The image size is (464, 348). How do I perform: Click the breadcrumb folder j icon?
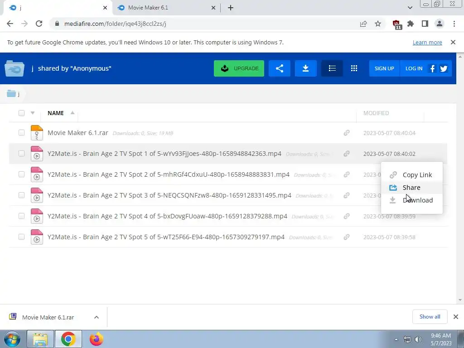[11, 93]
